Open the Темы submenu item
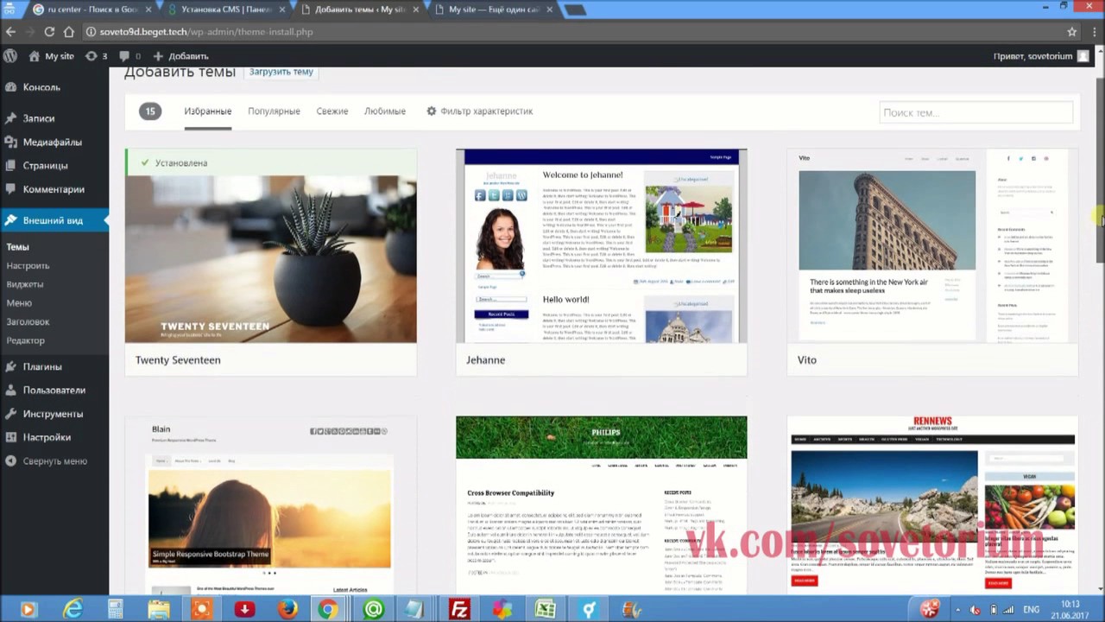This screenshot has width=1105, height=622. click(17, 247)
